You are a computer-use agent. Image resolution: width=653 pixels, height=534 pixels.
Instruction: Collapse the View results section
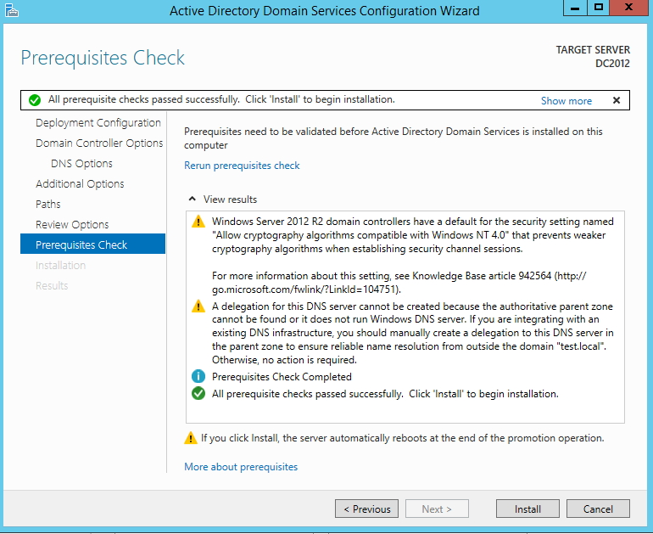click(192, 199)
